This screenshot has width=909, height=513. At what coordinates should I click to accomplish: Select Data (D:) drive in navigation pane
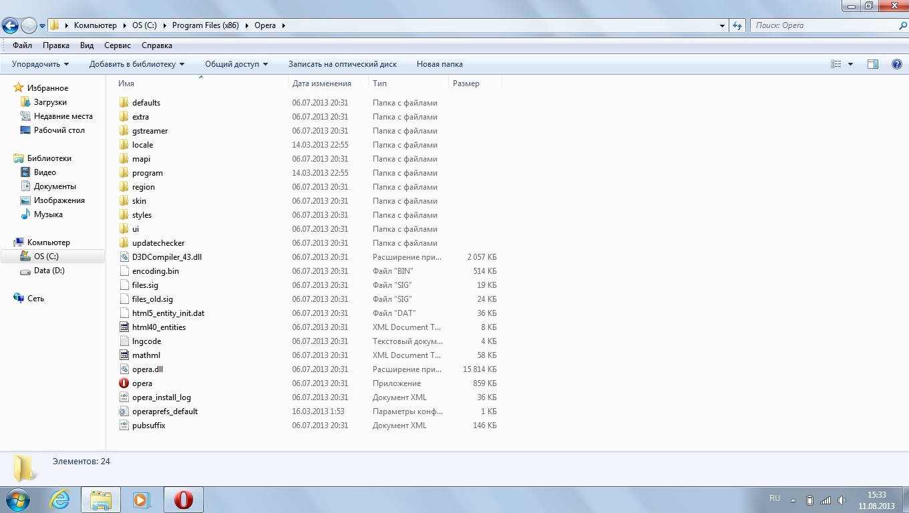coord(49,271)
